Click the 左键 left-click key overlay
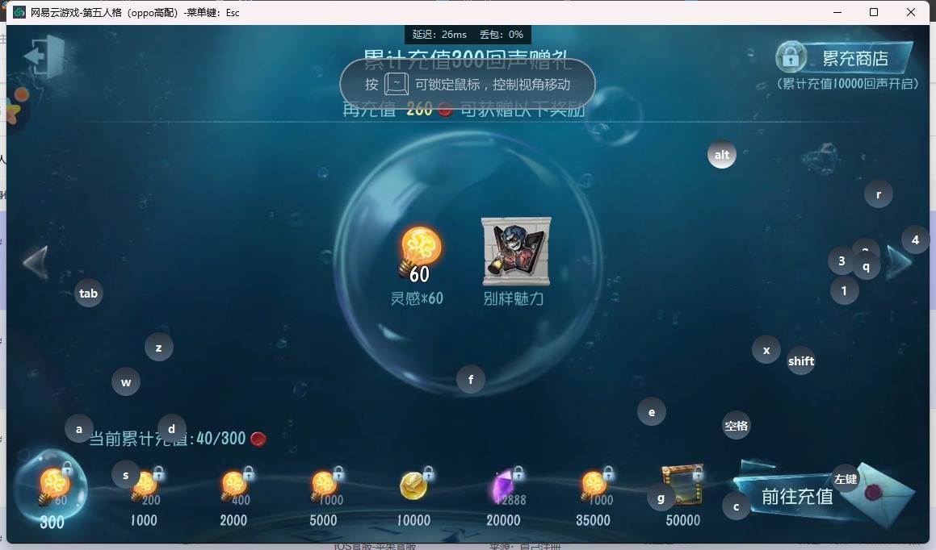The height and width of the screenshot is (550, 936). click(846, 478)
